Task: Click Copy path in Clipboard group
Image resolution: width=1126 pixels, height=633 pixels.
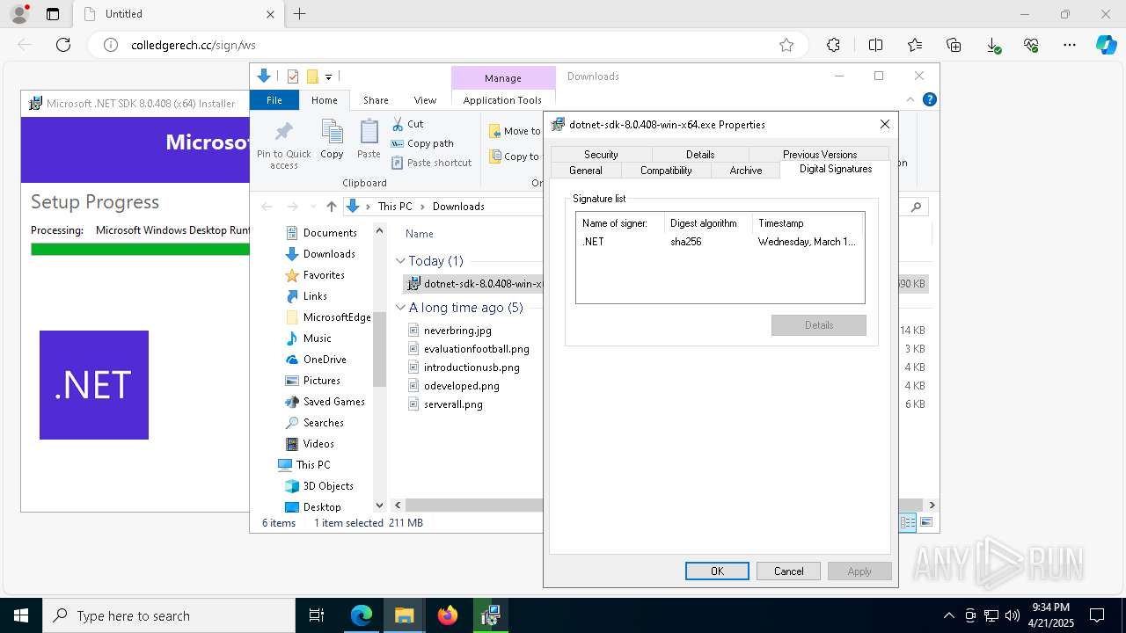Action: pyautogui.click(x=422, y=143)
